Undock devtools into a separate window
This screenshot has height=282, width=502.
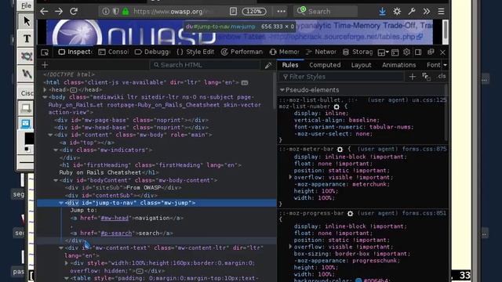431,52
